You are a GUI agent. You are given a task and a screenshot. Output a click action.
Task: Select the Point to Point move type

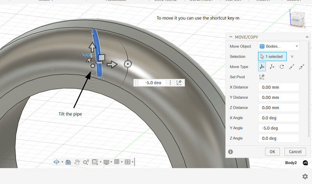[x=291, y=67]
